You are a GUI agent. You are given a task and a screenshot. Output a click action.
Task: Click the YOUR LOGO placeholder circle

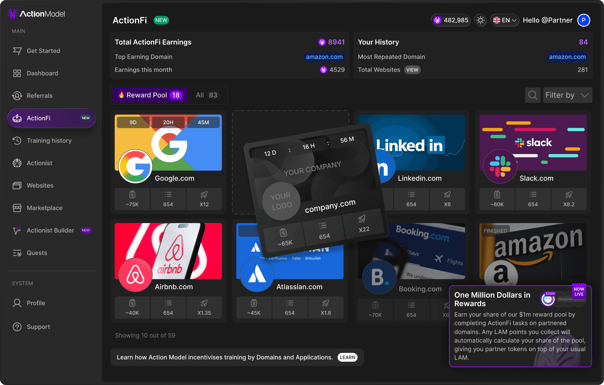click(281, 201)
